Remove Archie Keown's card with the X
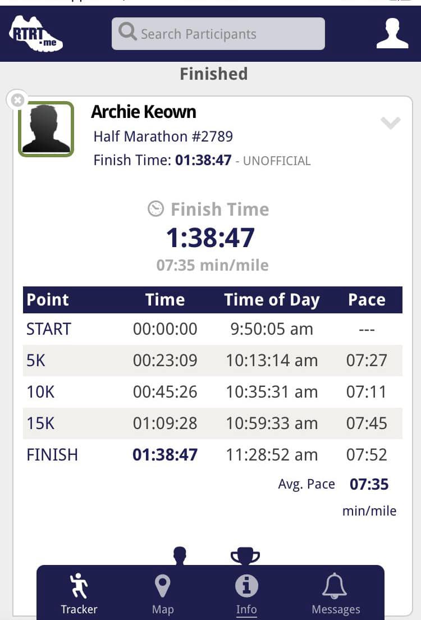The width and height of the screenshot is (421, 620). click(18, 101)
